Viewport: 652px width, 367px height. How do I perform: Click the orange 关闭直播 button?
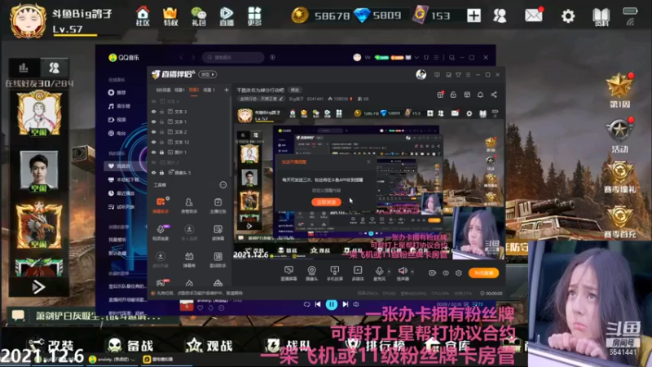click(483, 273)
